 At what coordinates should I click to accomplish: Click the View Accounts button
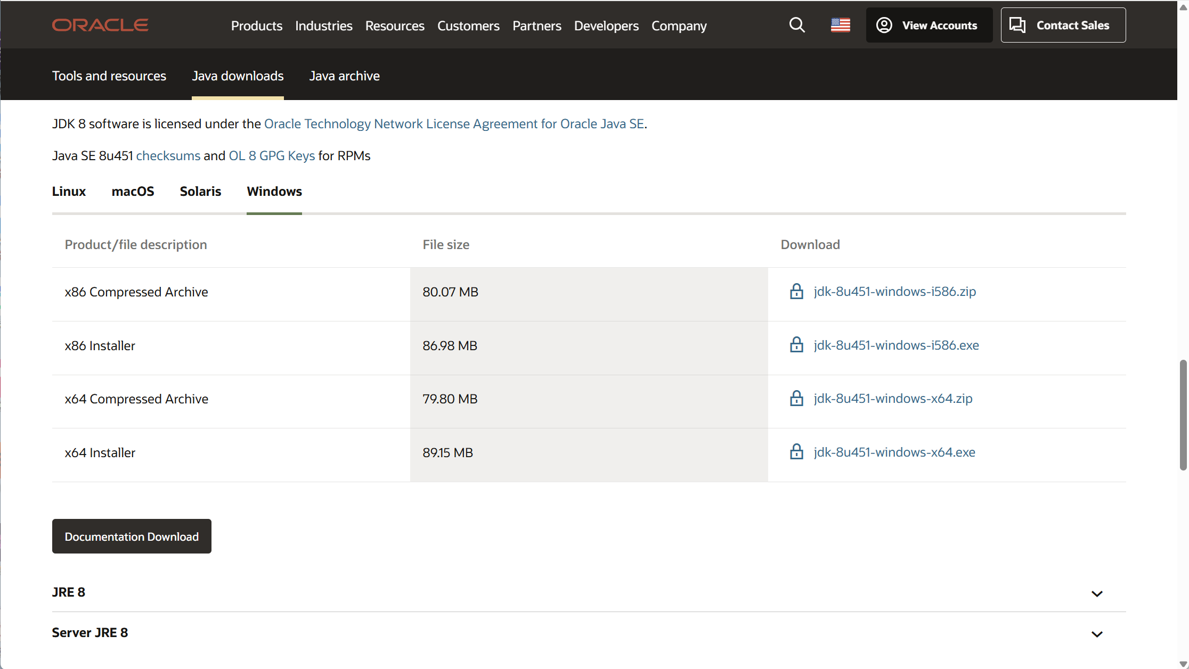pyautogui.click(x=929, y=25)
